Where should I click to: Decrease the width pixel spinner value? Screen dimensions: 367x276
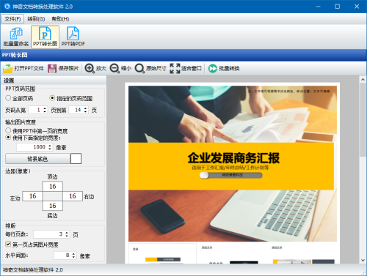click(x=50, y=149)
